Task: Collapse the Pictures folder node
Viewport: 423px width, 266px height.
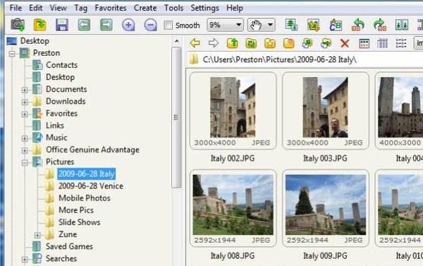Action: point(25,162)
